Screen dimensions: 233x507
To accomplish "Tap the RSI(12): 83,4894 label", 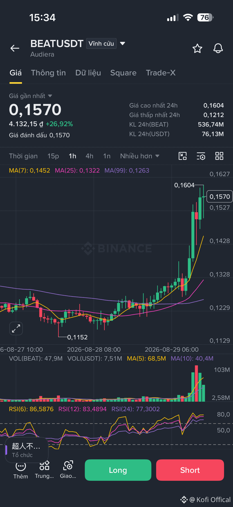I will (x=82, y=409).
